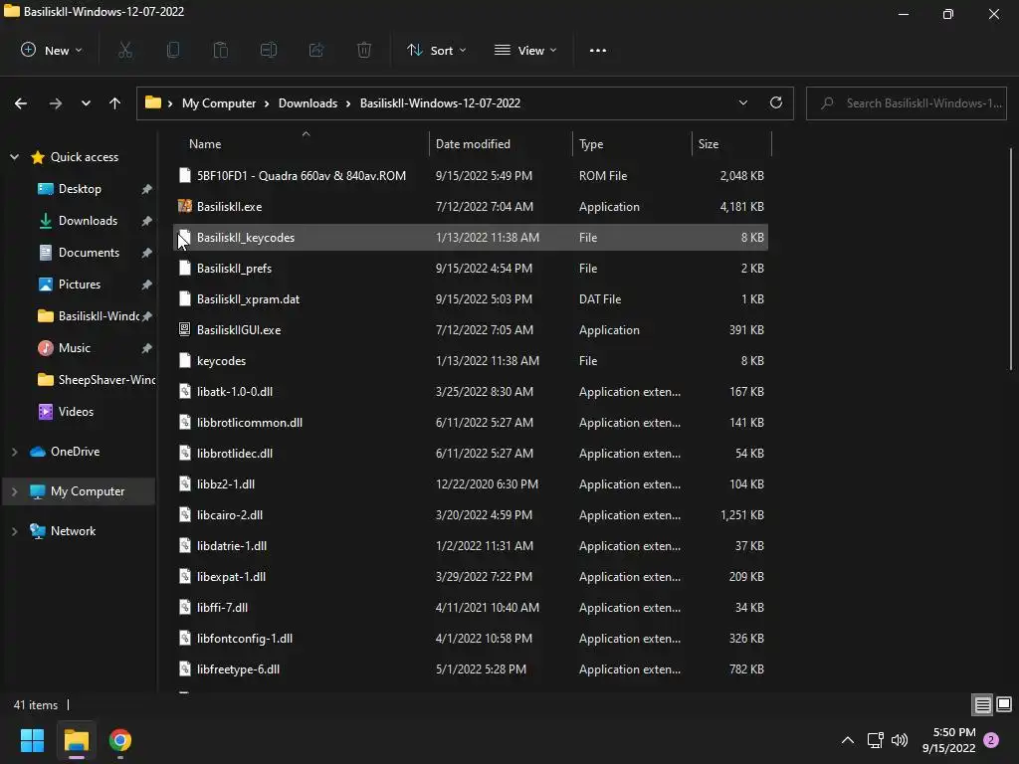Viewport: 1019px width, 764px height.
Task: Click the search BasiliskII-Windows field
Action: tap(906, 103)
